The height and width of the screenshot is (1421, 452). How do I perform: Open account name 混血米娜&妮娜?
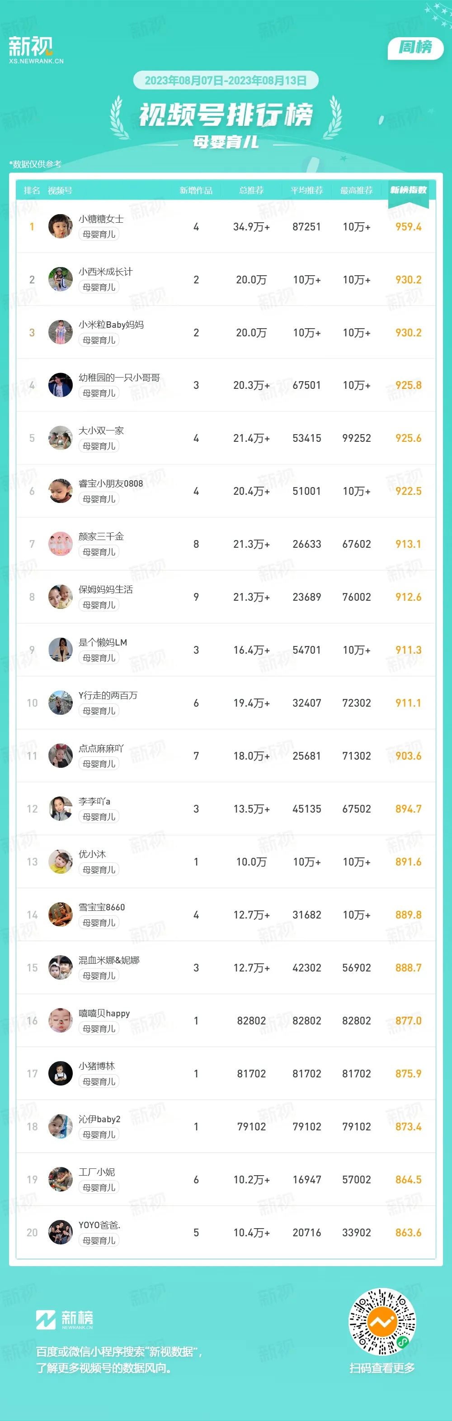tap(109, 960)
